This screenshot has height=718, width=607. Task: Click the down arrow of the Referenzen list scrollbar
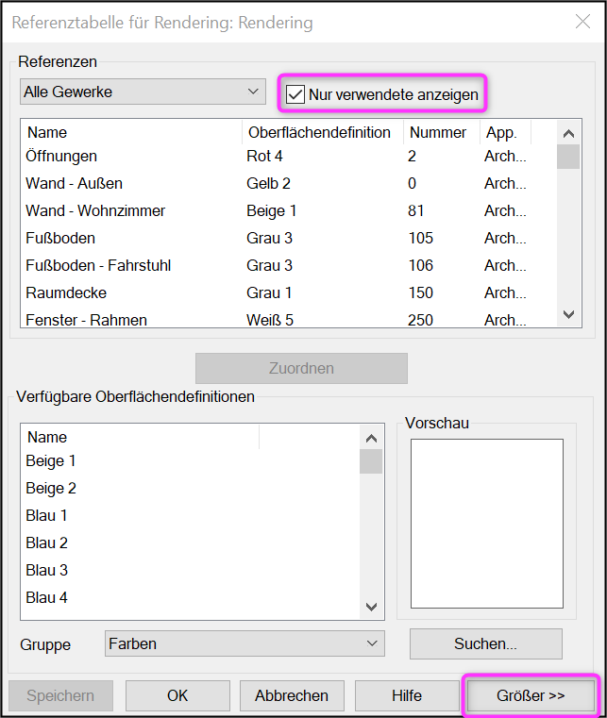[568, 314]
